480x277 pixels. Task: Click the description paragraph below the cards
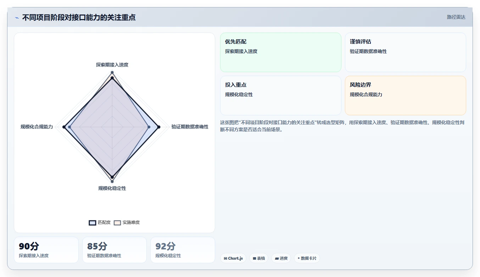click(343, 126)
